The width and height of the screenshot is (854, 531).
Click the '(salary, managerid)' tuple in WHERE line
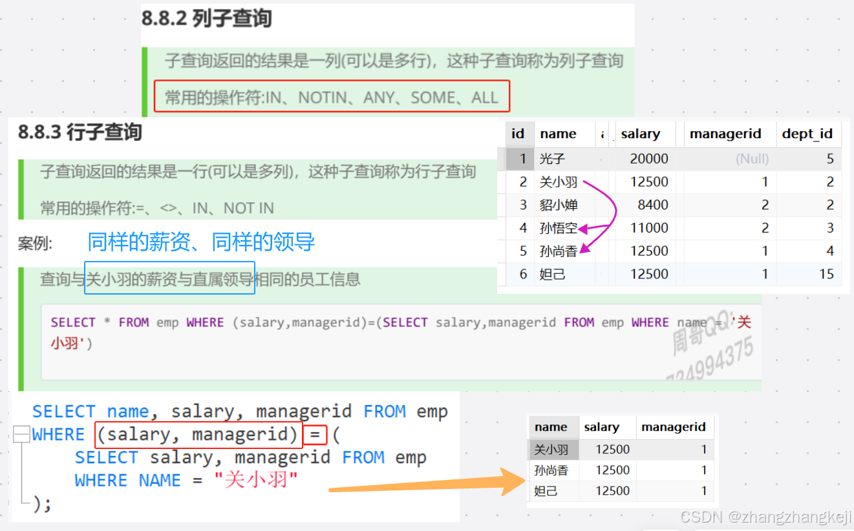coord(199,435)
